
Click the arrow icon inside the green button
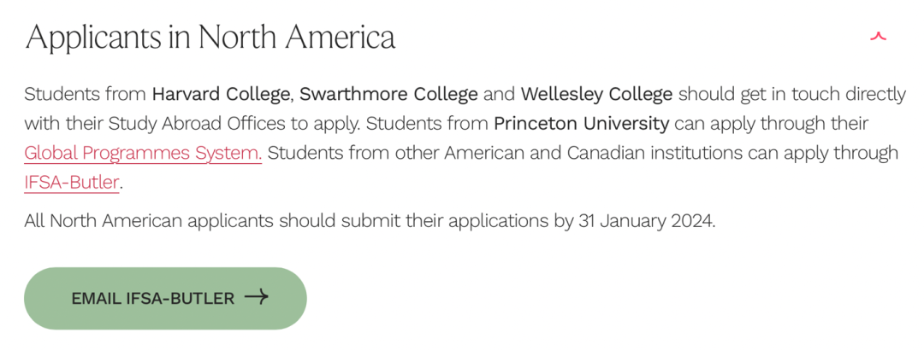click(x=257, y=298)
